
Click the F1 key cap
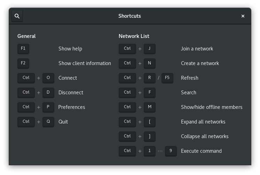pyautogui.click(x=23, y=49)
